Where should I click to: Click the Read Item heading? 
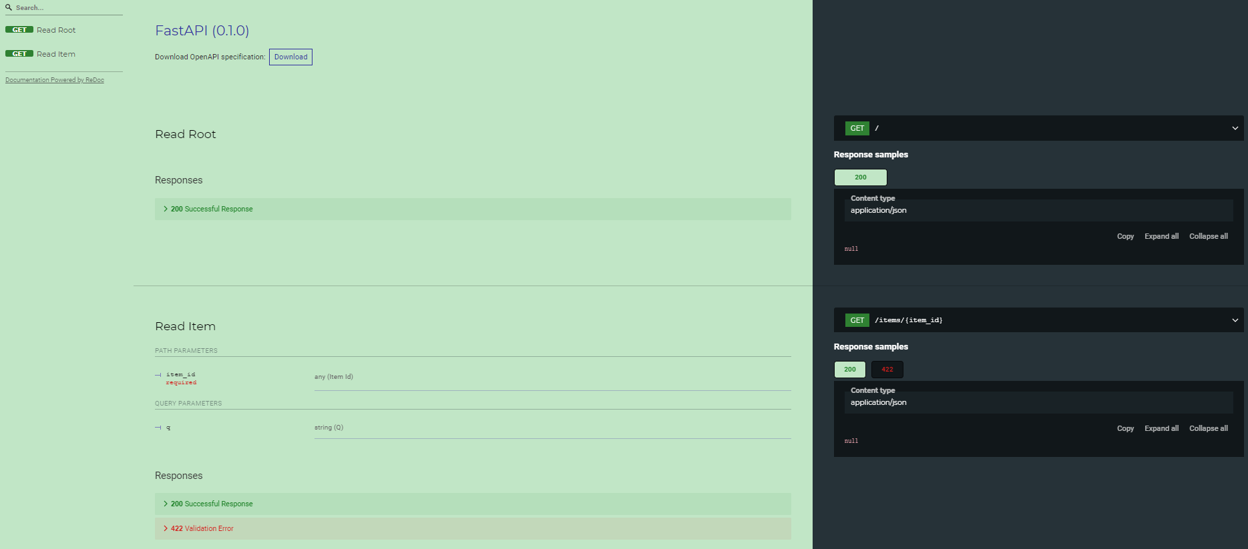click(x=186, y=326)
